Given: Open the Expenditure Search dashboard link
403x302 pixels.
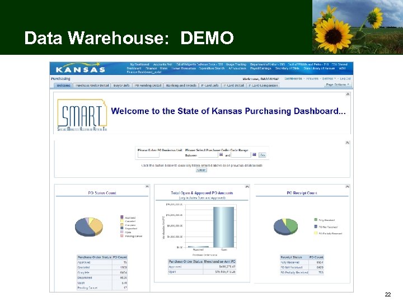Looking at the screenshot, I should click(x=212, y=69).
